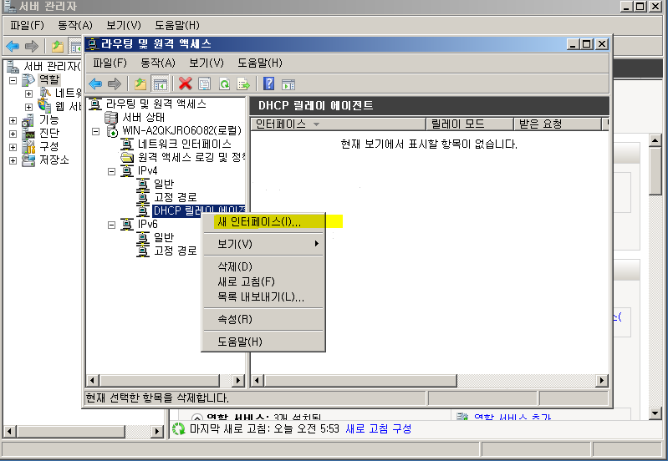Expand 웹 서버 role node in Server Manager

(x=28, y=107)
